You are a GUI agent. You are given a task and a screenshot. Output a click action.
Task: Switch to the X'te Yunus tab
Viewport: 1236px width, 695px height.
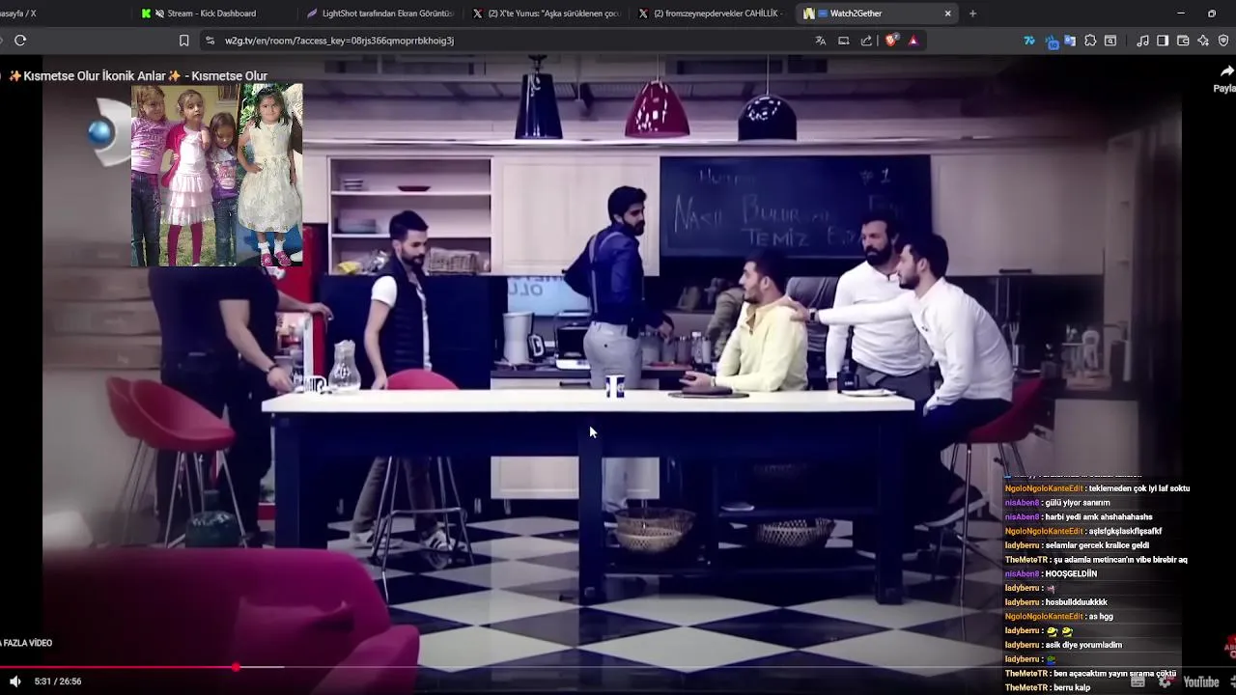(x=546, y=14)
